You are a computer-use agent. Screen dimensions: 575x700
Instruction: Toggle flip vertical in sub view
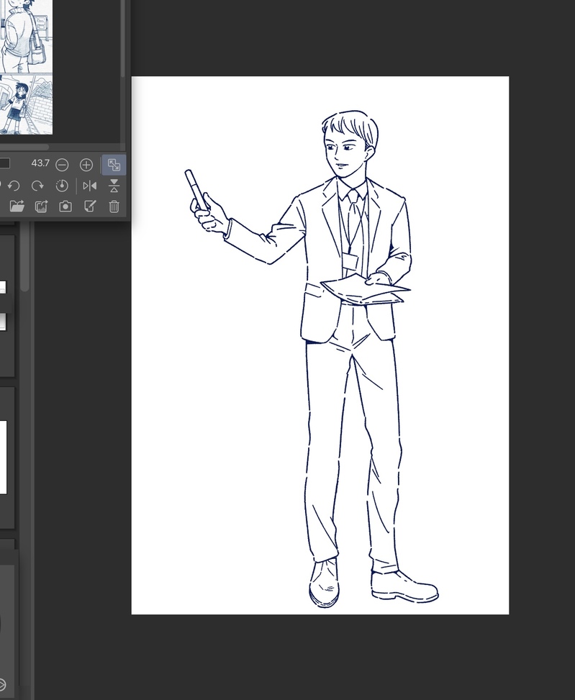[114, 186]
